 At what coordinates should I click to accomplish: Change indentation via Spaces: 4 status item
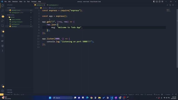pos(131,94)
